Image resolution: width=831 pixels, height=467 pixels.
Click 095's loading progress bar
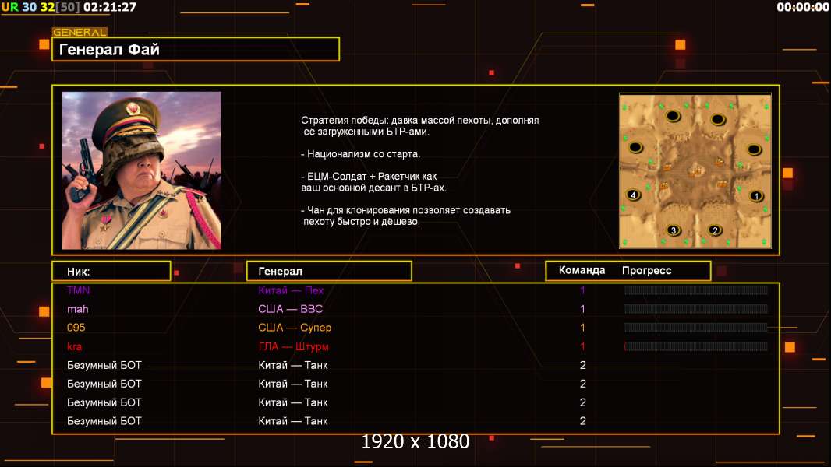tap(695, 328)
